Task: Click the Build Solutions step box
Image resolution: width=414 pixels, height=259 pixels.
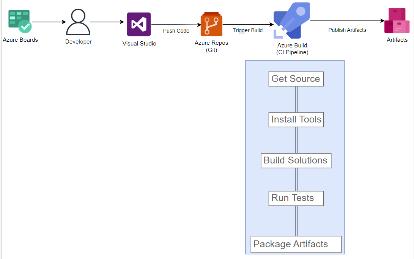Action: click(x=296, y=160)
